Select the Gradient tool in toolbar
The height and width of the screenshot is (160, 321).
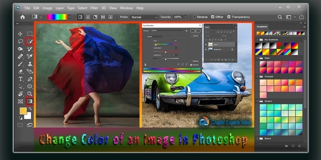(x=30, y=101)
